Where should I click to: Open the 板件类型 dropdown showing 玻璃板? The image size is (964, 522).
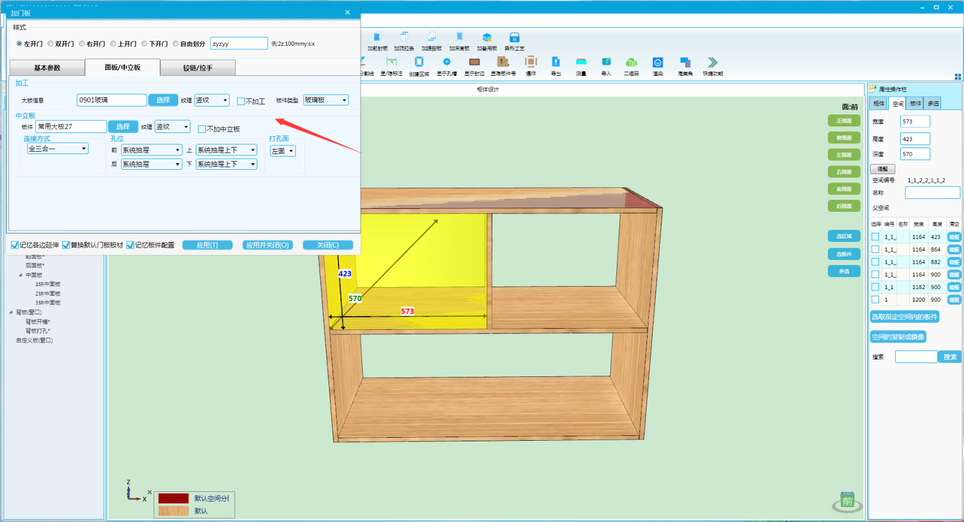pyautogui.click(x=325, y=100)
